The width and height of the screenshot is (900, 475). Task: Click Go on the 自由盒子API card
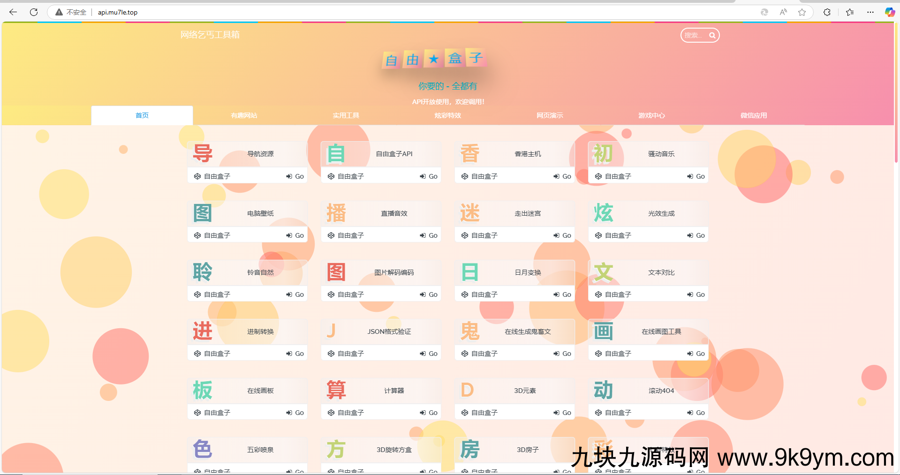click(429, 176)
